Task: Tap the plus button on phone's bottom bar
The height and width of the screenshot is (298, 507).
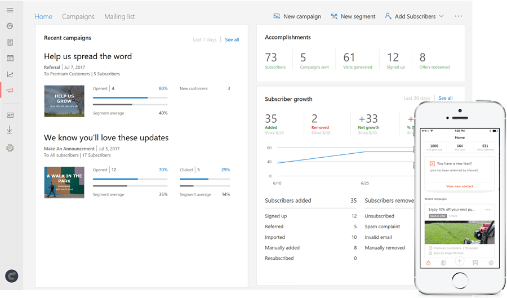Action: pos(460,261)
